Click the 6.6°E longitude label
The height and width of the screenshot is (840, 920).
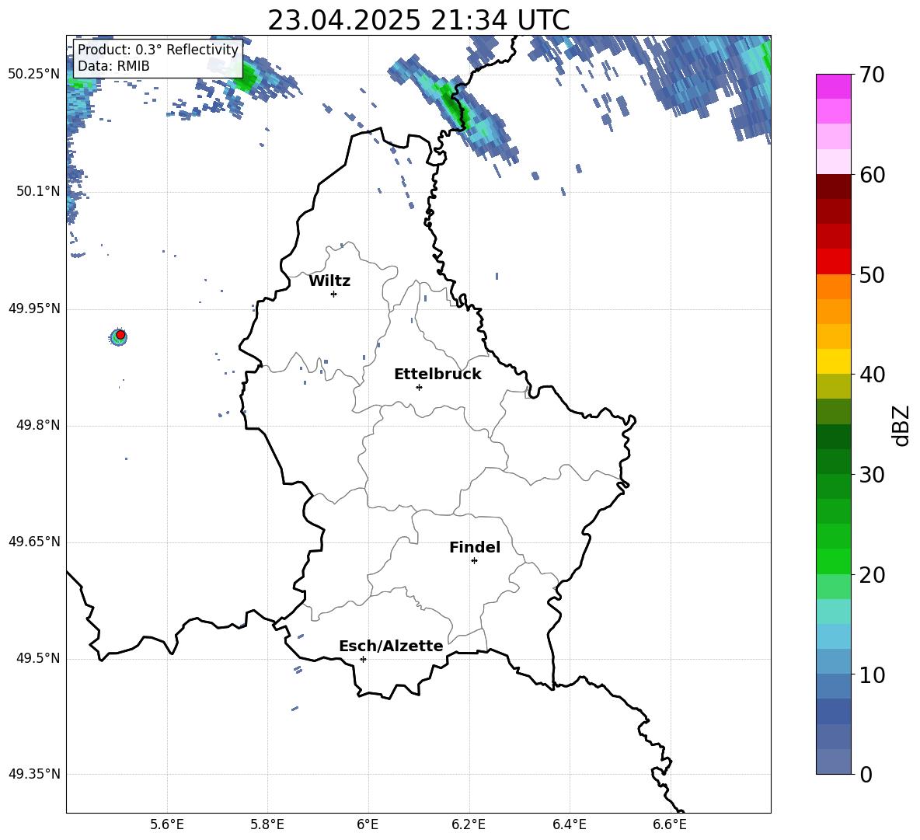click(x=670, y=824)
